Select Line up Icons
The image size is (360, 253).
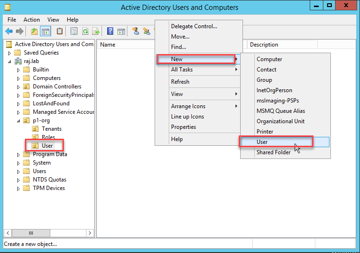pyautogui.click(x=198, y=117)
